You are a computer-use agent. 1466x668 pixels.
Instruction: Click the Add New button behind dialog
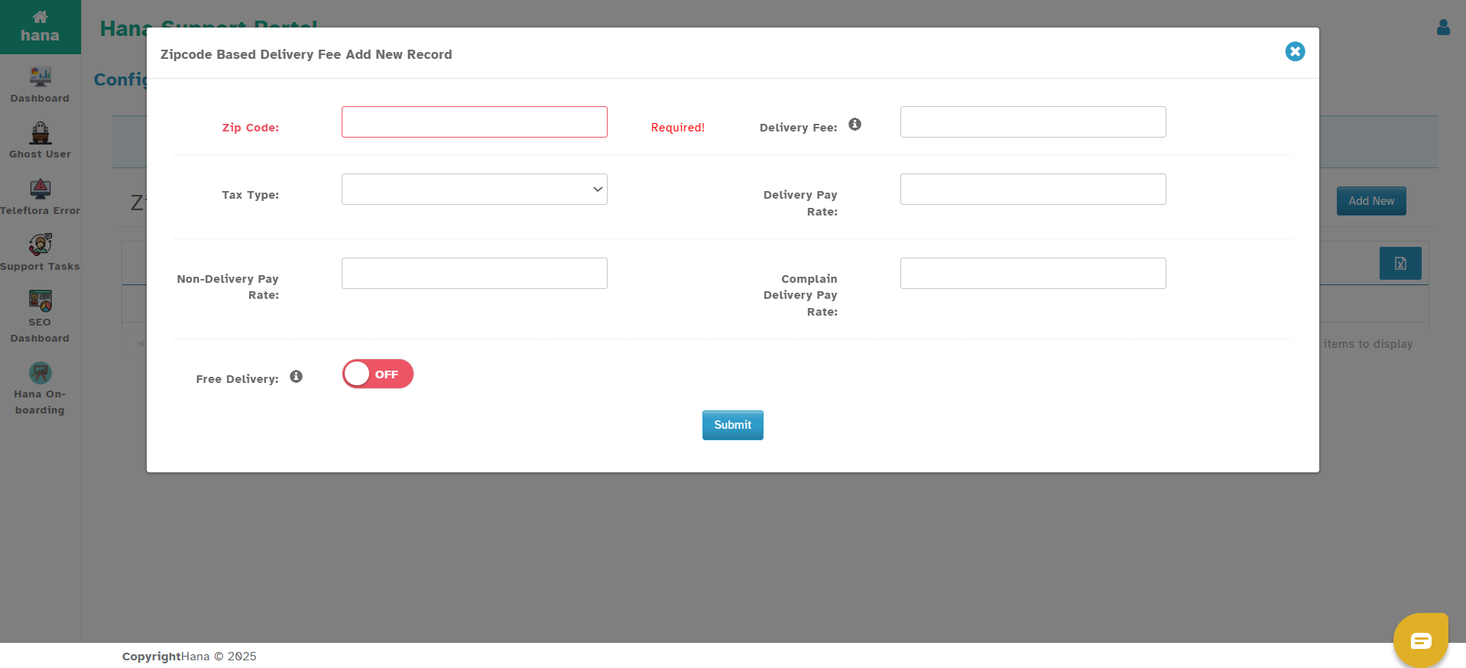[x=1371, y=201]
